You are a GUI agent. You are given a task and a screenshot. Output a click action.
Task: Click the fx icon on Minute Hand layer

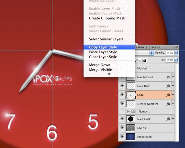168,77
